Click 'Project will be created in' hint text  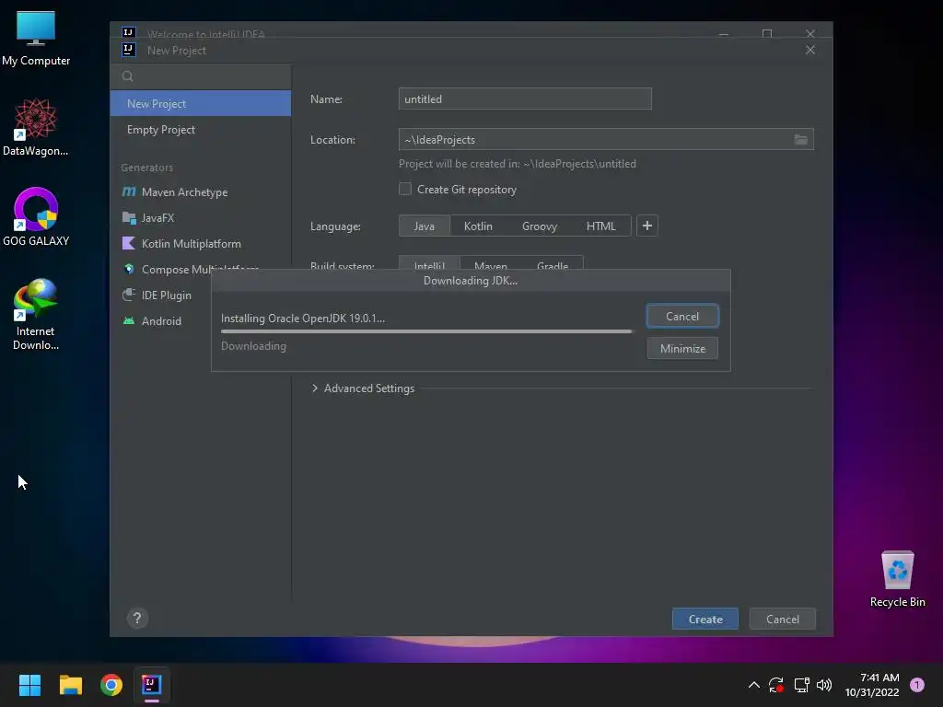[518, 164]
